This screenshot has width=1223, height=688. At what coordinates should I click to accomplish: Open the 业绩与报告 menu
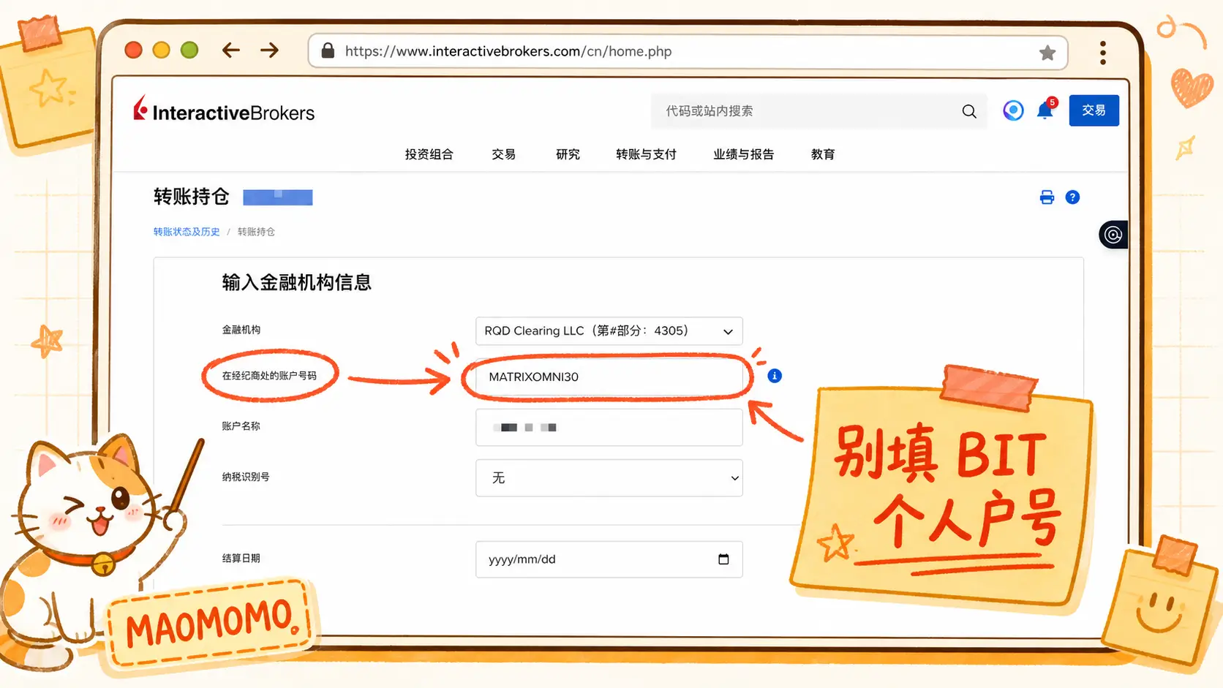click(744, 154)
